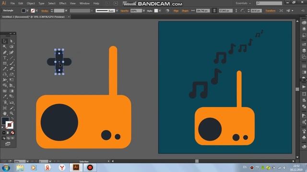Open the Transform panel link
307x172 pixels.
pos(271,11)
